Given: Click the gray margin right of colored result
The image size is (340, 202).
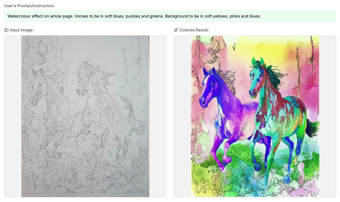Looking at the screenshot, I should click(328, 116).
